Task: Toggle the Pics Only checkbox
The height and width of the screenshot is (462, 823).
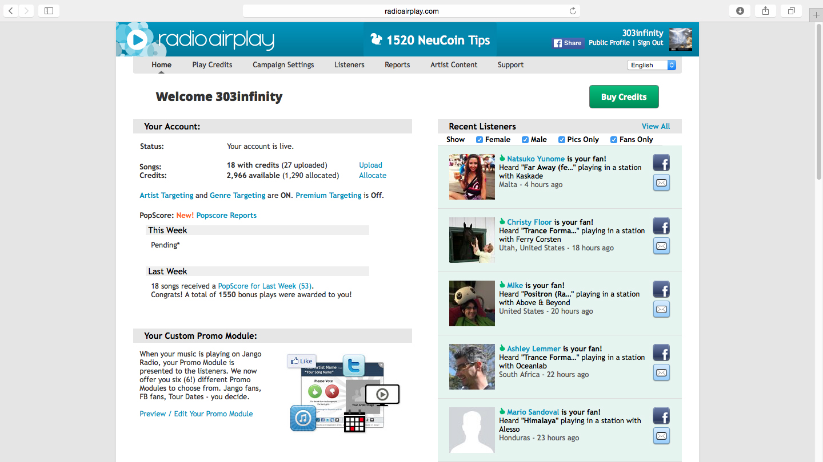Action: (x=562, y=140)
